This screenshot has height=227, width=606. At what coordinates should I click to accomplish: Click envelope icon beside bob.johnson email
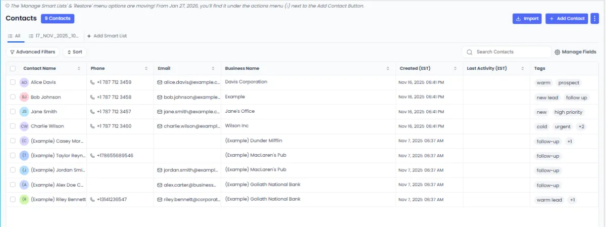coord(160,97)
